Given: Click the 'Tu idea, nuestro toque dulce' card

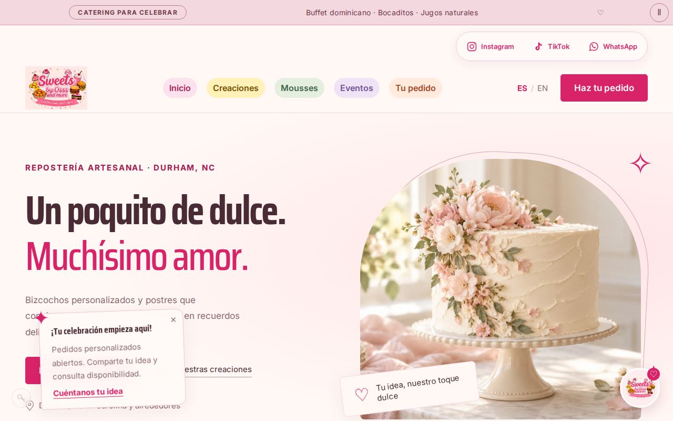Looking at the screenshot, I should tap(410, 388).
